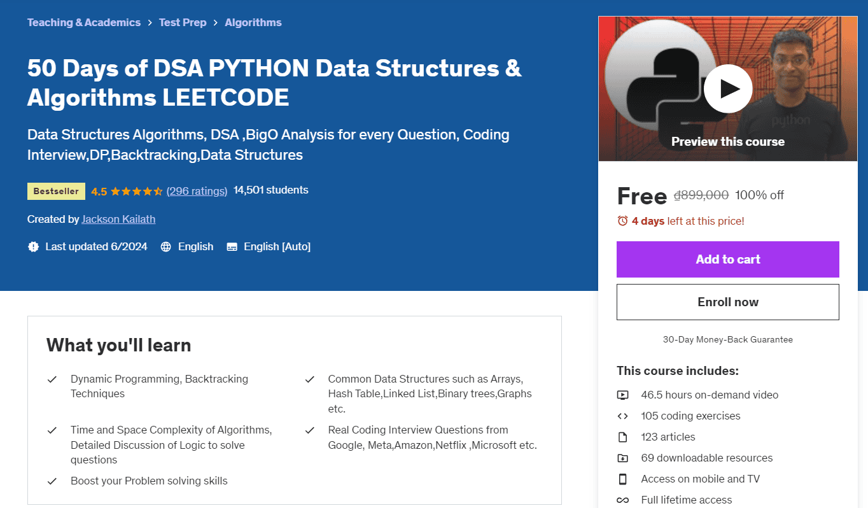Click 'Access on mobile and TV' text
868x508 pixels.
point(700,479)
